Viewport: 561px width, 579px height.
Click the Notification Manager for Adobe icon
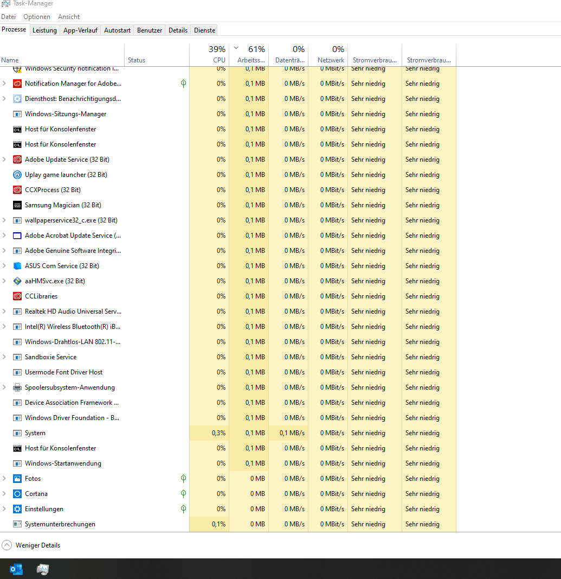coord(17,84)
